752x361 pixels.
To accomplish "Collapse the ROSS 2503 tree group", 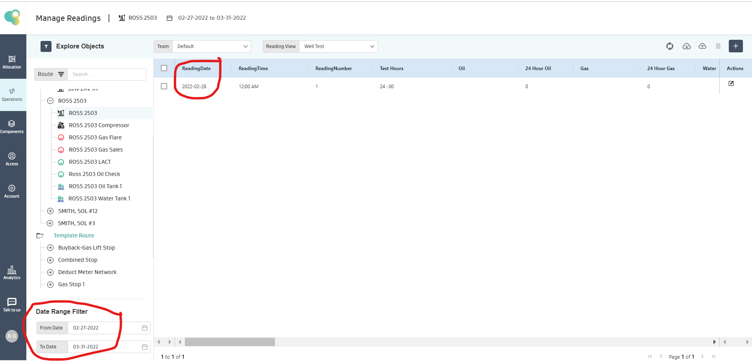I will (50, 101).
